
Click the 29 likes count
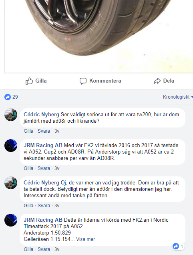tap(15, 97)
